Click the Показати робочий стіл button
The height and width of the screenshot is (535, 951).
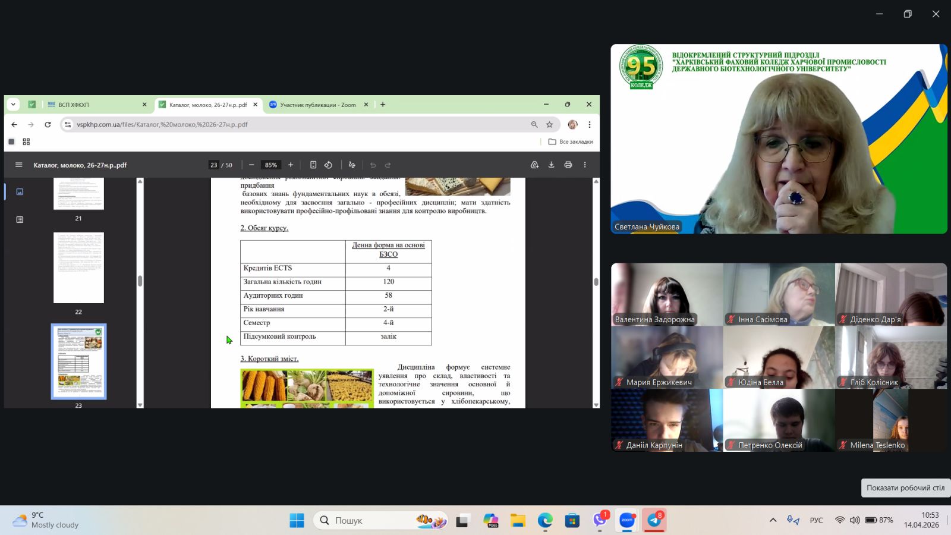pos(905,488)
